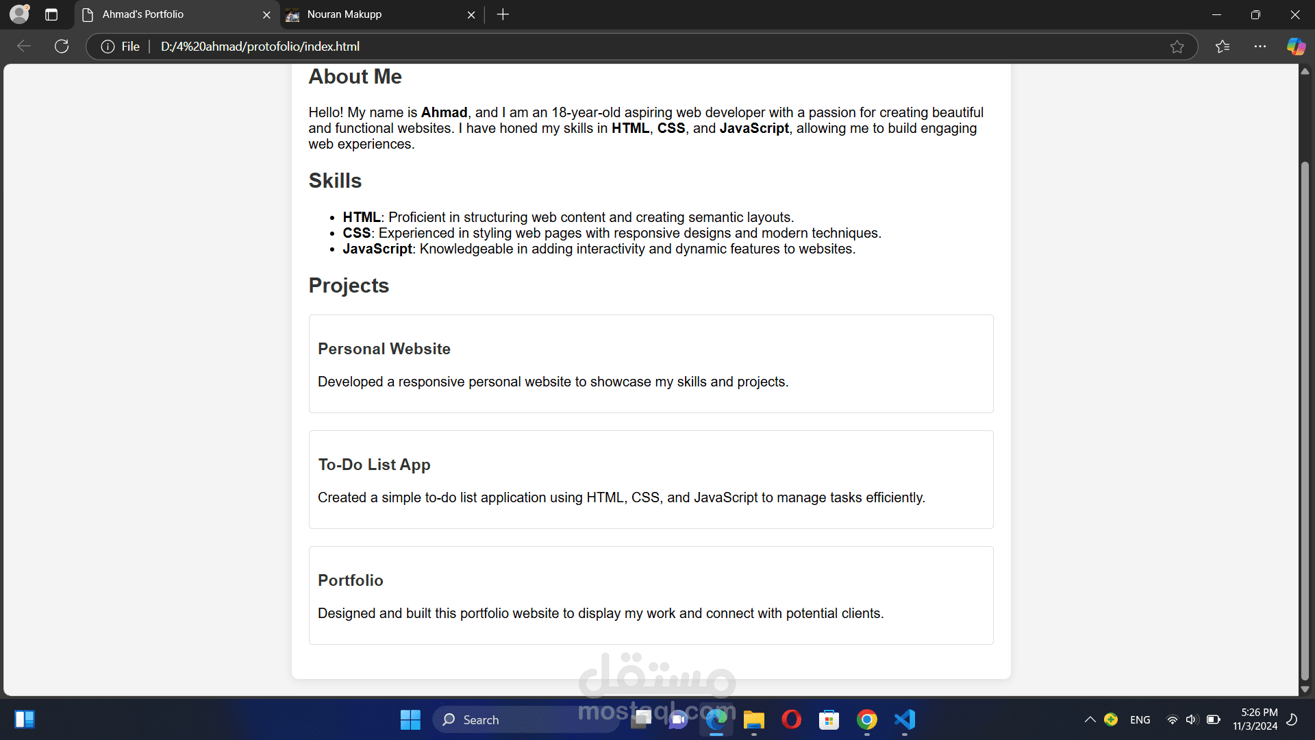The width and height of the screenshot is (1315, 740).
Task: Select the To-Do List App card title
Action: pyautogui.click(x=374, y=465)
